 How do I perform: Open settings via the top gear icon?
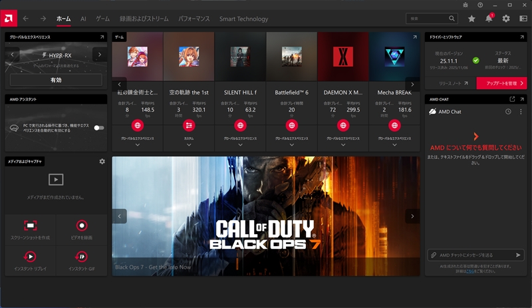pos(506,19)
